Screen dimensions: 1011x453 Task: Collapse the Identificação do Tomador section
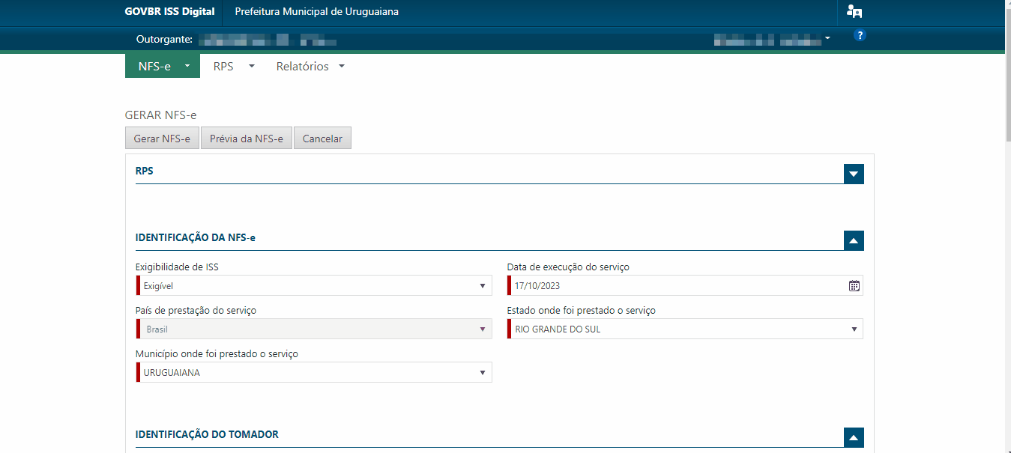coord(854,438)
